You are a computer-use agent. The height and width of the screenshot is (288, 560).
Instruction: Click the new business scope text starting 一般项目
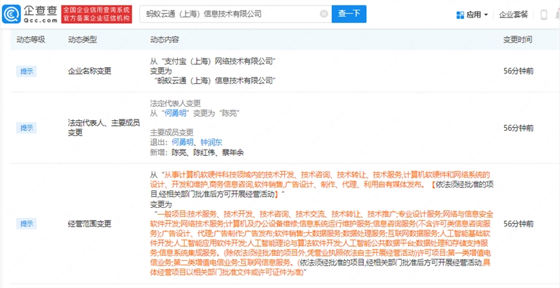pos(321,243)
